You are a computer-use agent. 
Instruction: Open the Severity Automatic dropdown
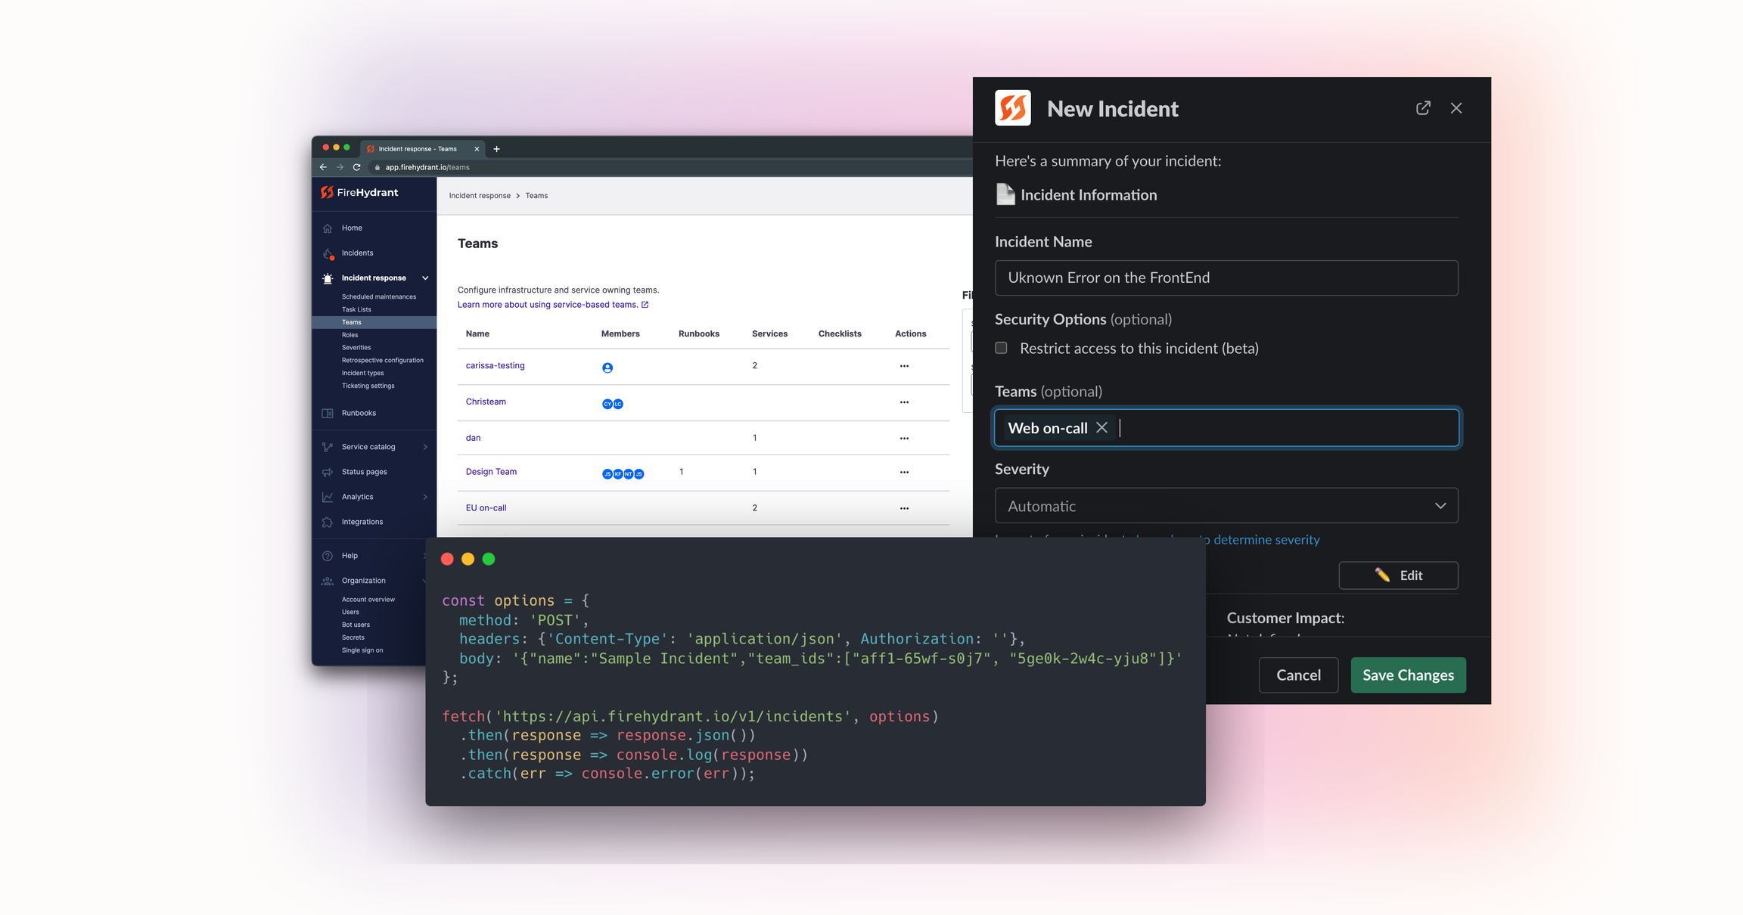1226,506
